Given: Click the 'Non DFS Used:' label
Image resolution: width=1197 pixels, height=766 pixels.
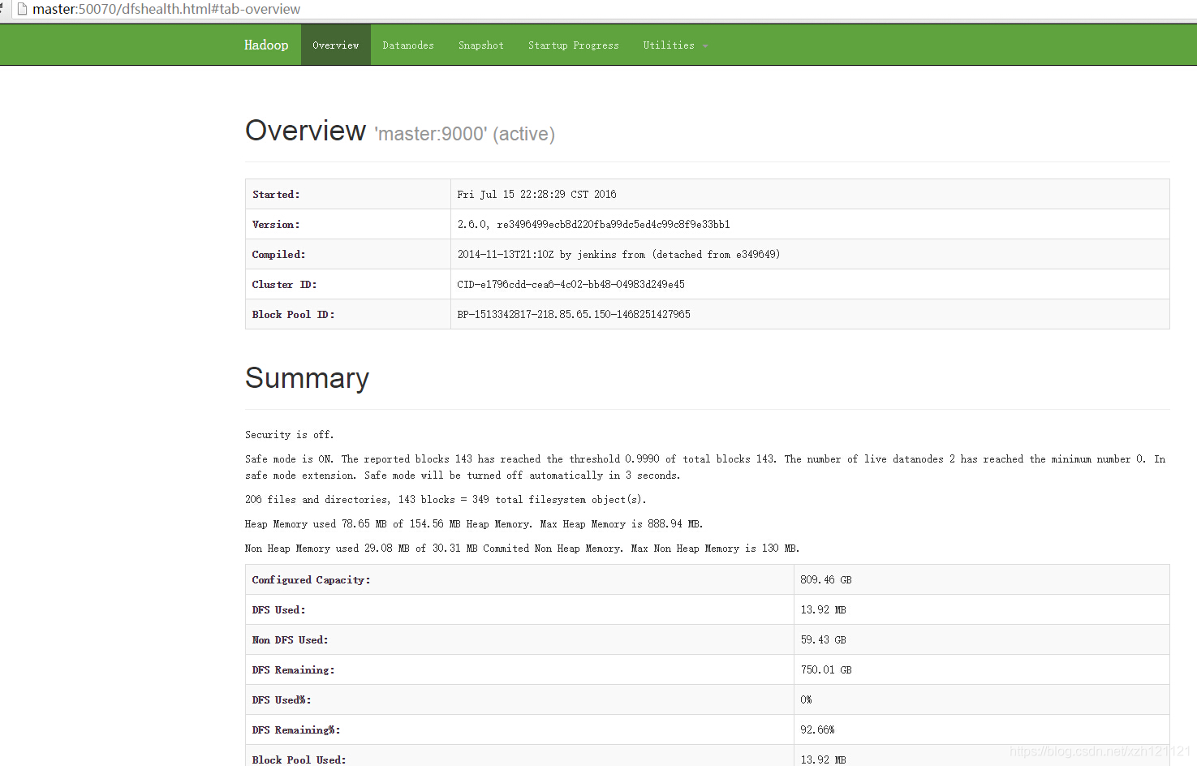Looking at the screenshot, I should click(290, 639).
